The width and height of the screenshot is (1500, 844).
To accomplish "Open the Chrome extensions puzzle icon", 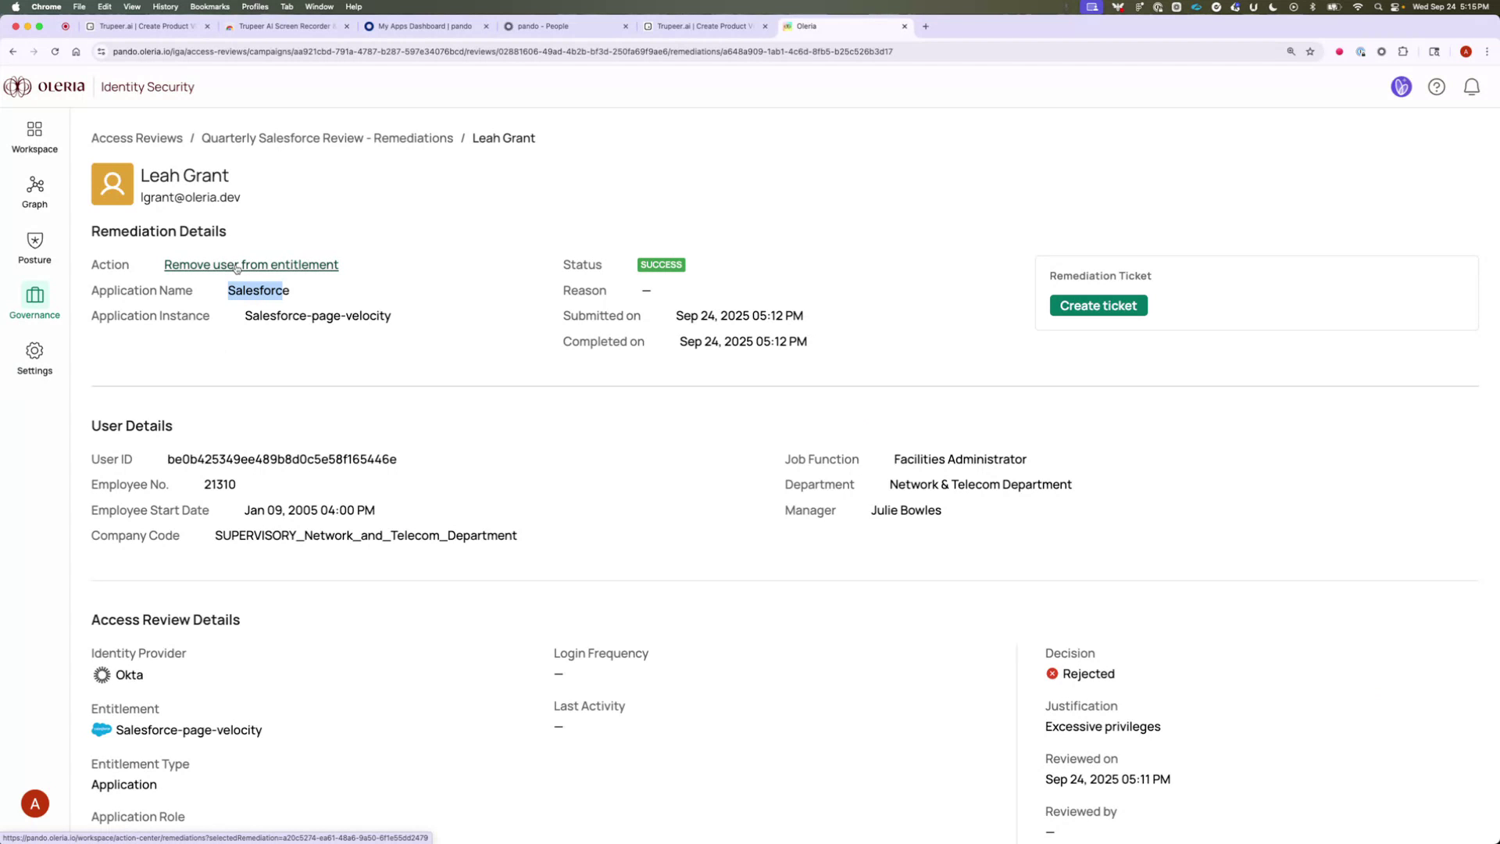I will [x=1403, y=52].
